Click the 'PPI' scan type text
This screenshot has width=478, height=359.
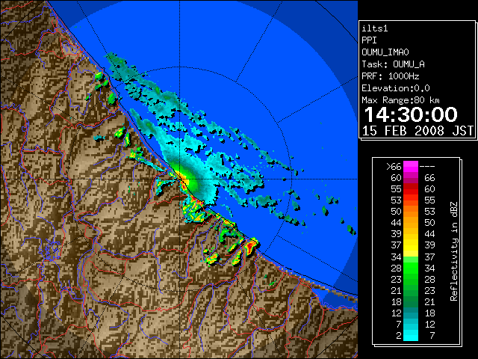pyautogui.click(x=369, y=40)
